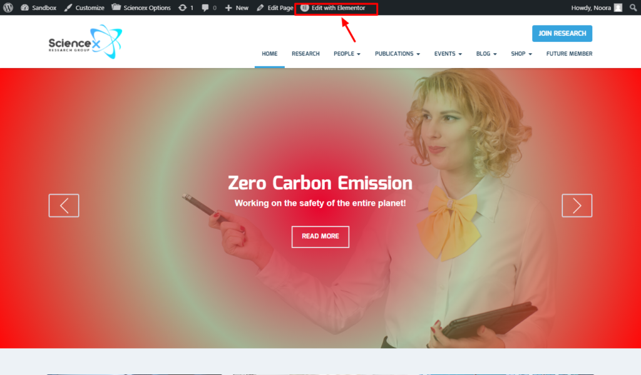Viewport: 641px width, 375px height.
Task: Advance to next slide with right arrow
Action: [x=577, y=206]
